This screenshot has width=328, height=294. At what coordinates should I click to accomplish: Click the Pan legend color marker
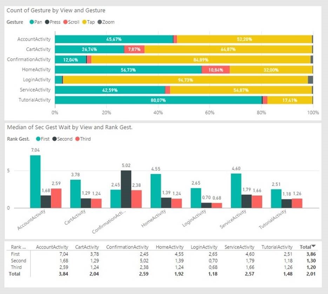pos(32,22)
